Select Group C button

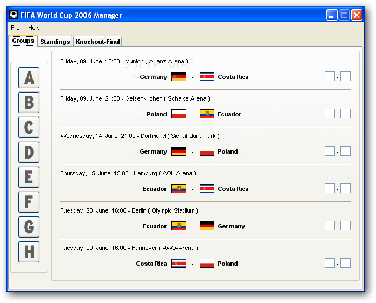[x=29, y=127]
